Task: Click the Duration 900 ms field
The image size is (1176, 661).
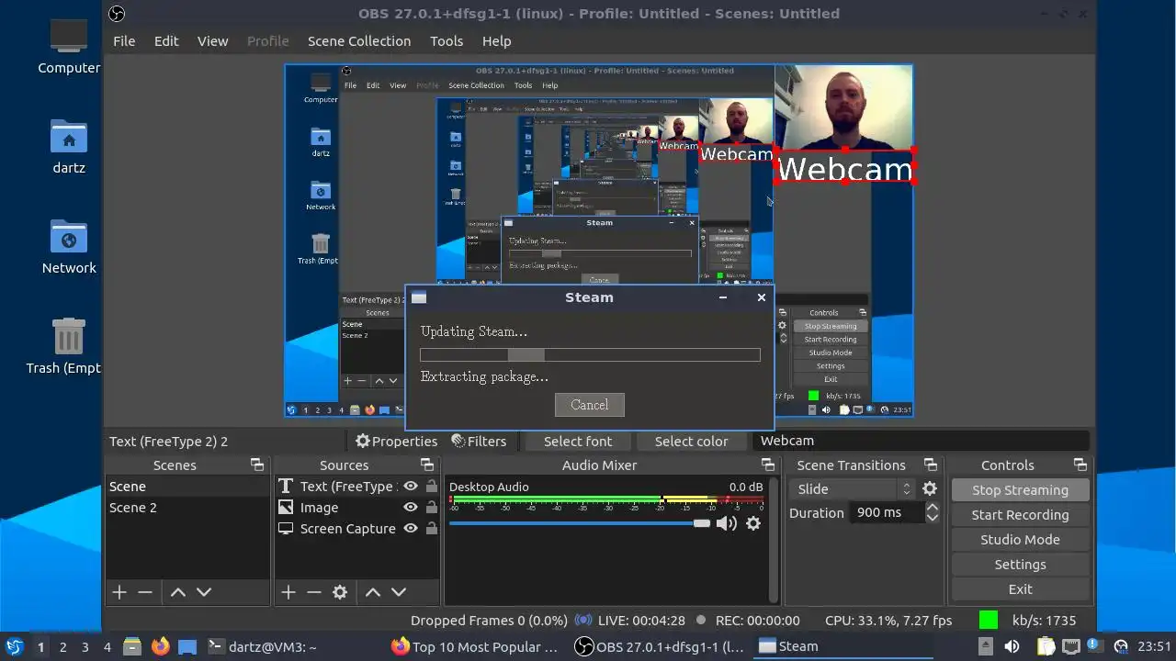Action: tap(887, 512)
